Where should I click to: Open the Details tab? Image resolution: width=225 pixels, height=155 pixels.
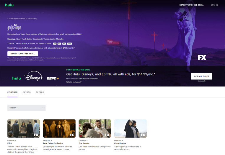pyautogui.click(x=40, y=92)
